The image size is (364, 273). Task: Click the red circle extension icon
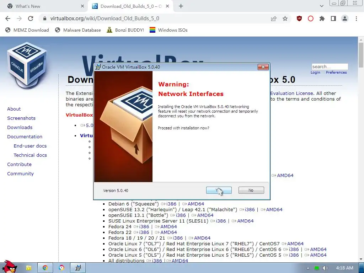[311, 18]
